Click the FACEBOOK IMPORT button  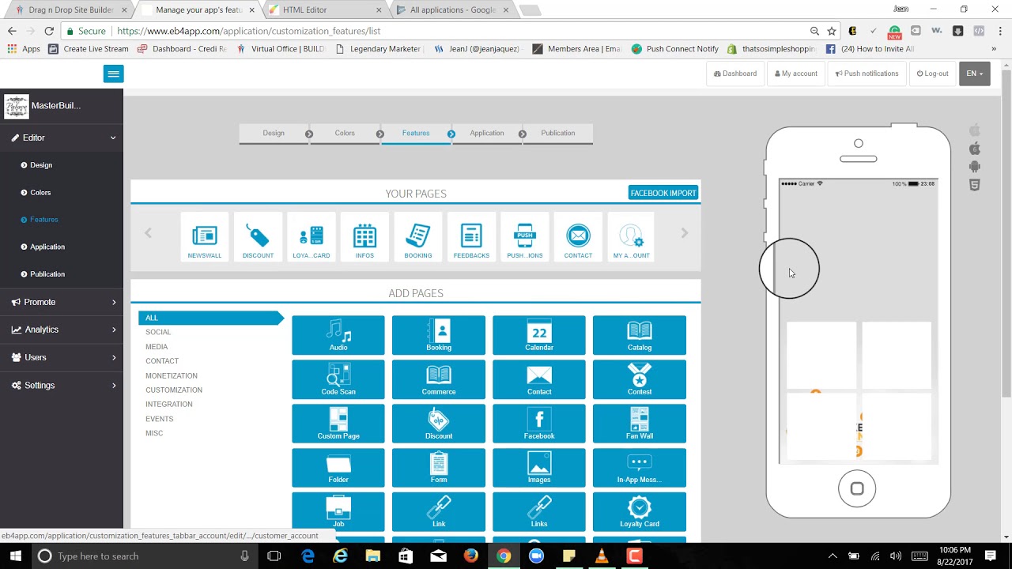[663, 192]
